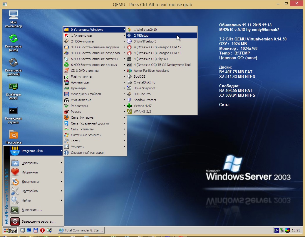305x237 pixels.
Task: Launch the Driverpacks (auto) desktop icon
Action: (14, 43)
